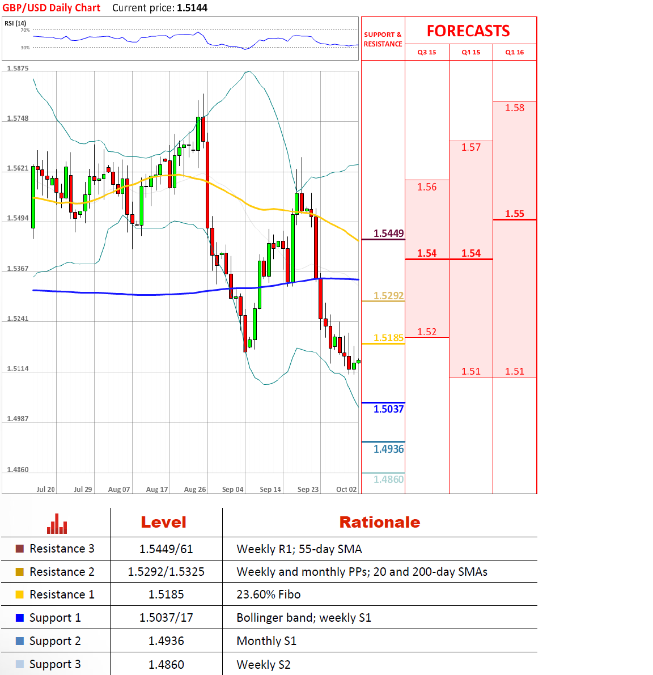653x675 pixels.
Task: Click the Resistance 3 row label
Action: [62, 549]
